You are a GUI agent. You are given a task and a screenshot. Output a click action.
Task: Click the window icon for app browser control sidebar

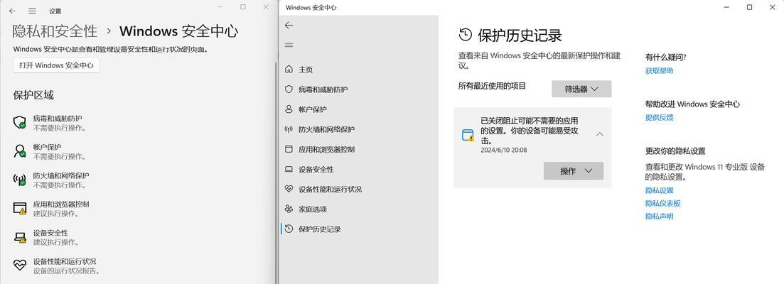pos(289,149)
